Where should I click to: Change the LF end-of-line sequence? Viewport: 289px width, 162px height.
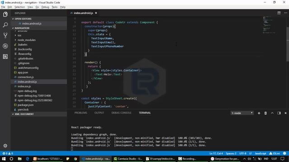251,153
